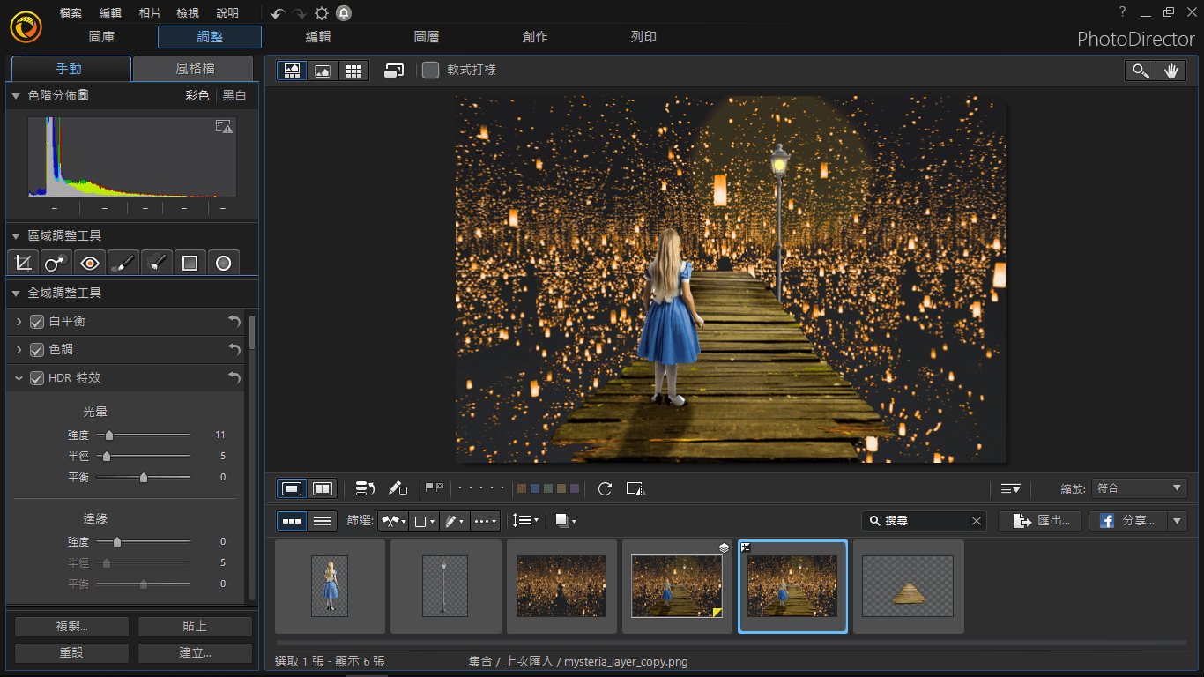The width and height of the screenshot is (1204, 677).
Task: Click the 貼上 button
Action: (195, 627)
